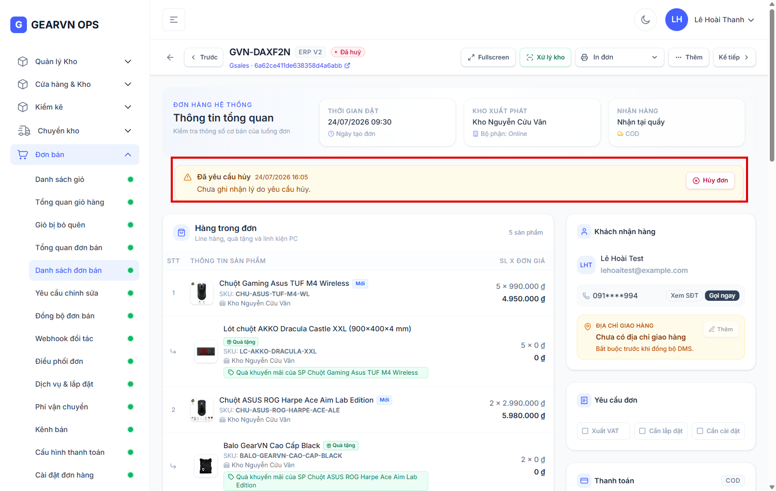776x491 pixels.
Task: Click the Hàng trong đơn bag icon
Action: click(182, 233)
